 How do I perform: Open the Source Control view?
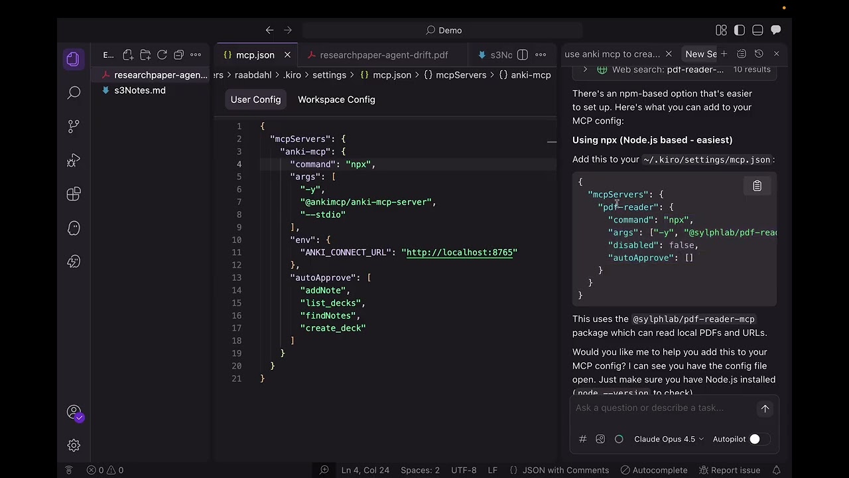pos(74,126)
